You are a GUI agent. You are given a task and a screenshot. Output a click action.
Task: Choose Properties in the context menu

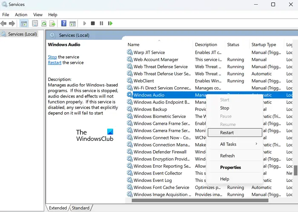[235, 167]
